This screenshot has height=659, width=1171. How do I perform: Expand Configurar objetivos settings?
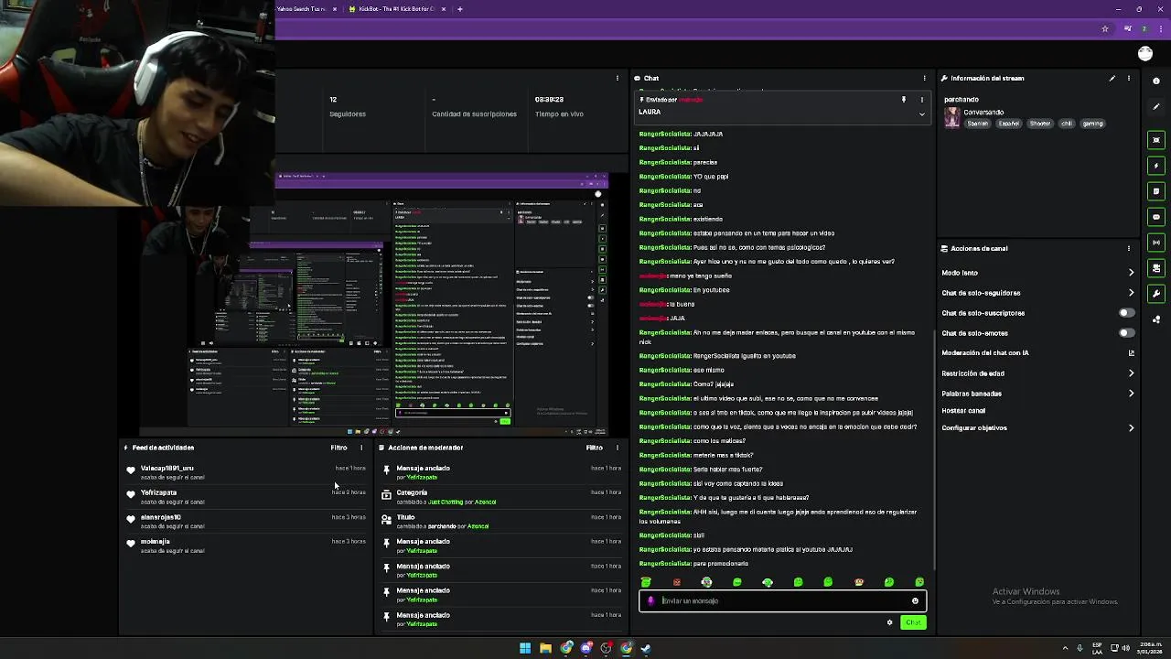(x=1131, y=427)
